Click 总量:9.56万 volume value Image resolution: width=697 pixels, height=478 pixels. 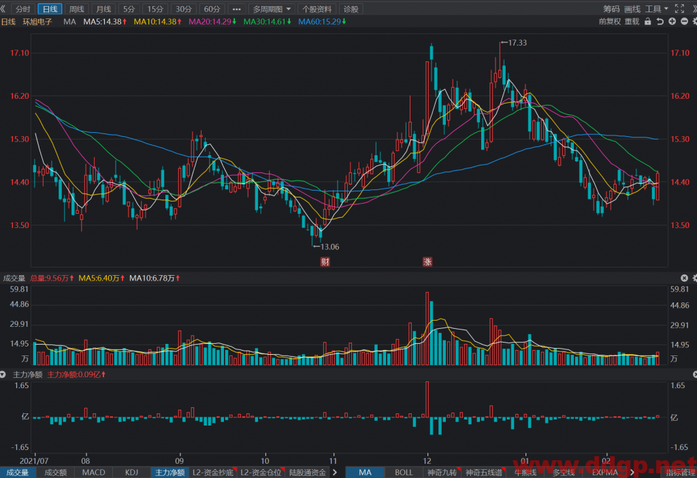(52, 278)
